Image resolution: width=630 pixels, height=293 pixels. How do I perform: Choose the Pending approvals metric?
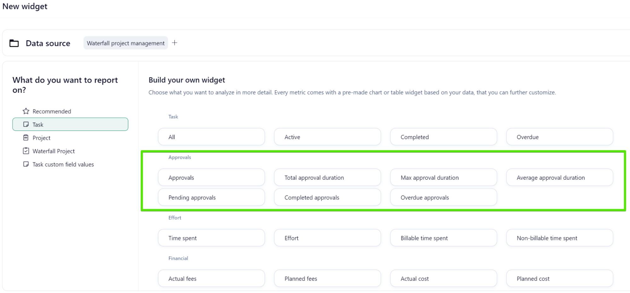211,197
